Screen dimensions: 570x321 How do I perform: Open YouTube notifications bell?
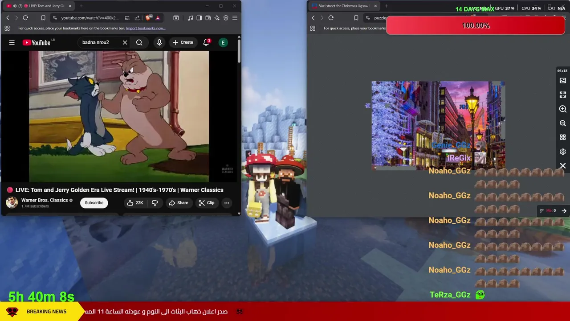[x=206, y=42]
